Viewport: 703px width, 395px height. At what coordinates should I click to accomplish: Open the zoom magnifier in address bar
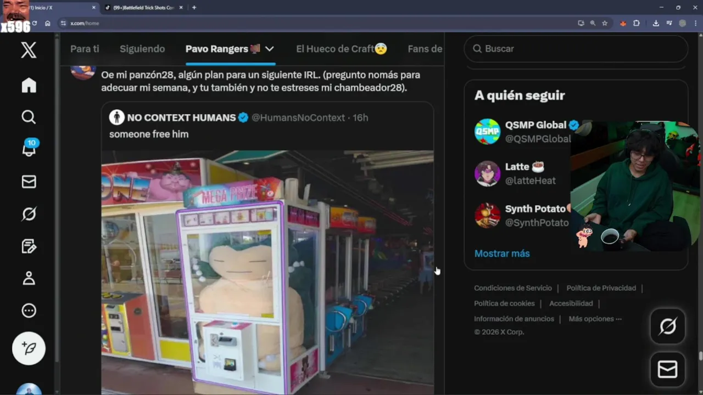click(593, 23)
